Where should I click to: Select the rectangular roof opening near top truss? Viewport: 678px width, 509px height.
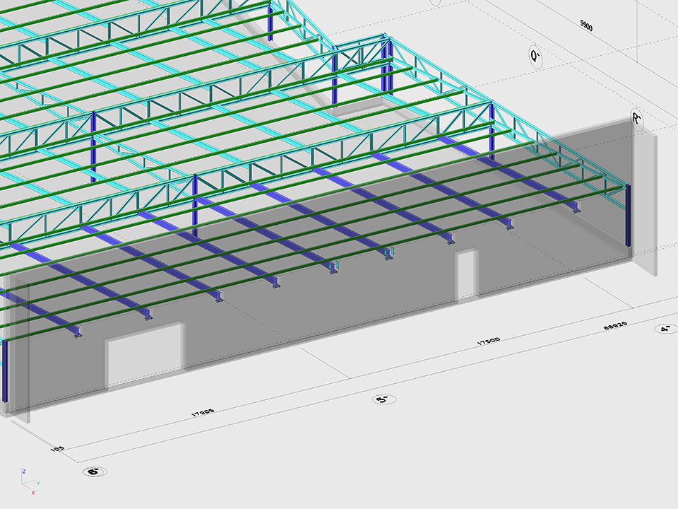pyautogui.click(x=359, y=106)
